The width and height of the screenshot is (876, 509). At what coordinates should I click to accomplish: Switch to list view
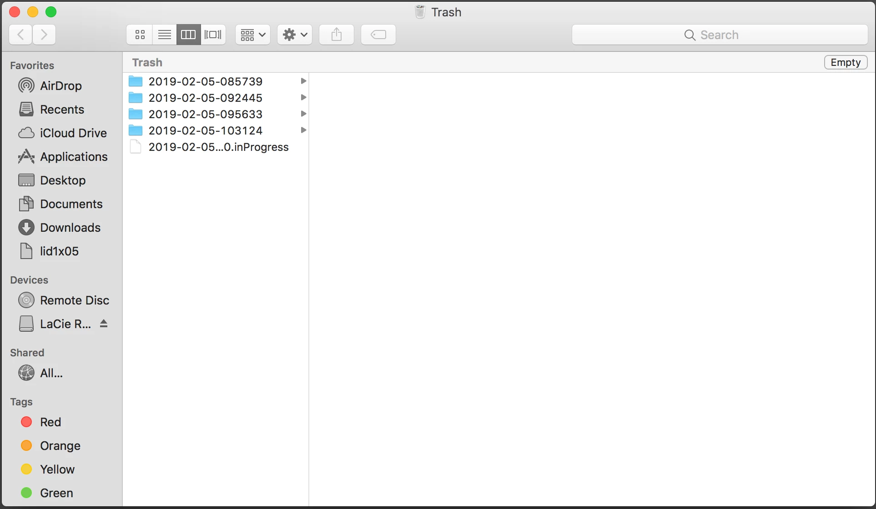tap(164, 35)
